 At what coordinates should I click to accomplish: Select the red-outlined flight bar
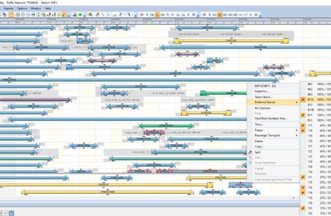pyautogui.click(x=154, y=133)
